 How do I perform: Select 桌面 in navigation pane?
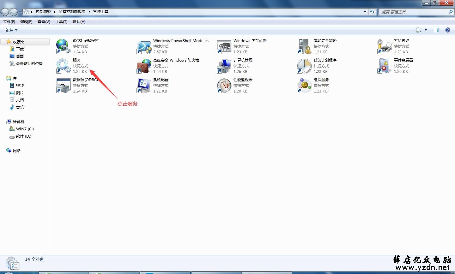tap(20, 56)
